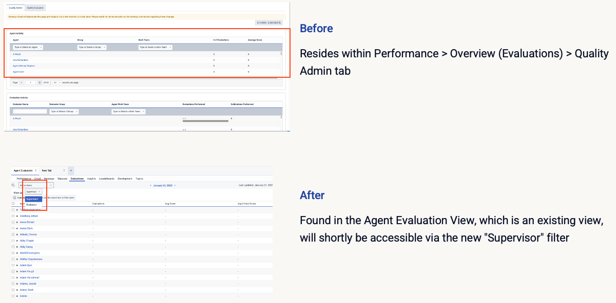Open Agent Evaluation tab's three-dot menu

point(35,170)
